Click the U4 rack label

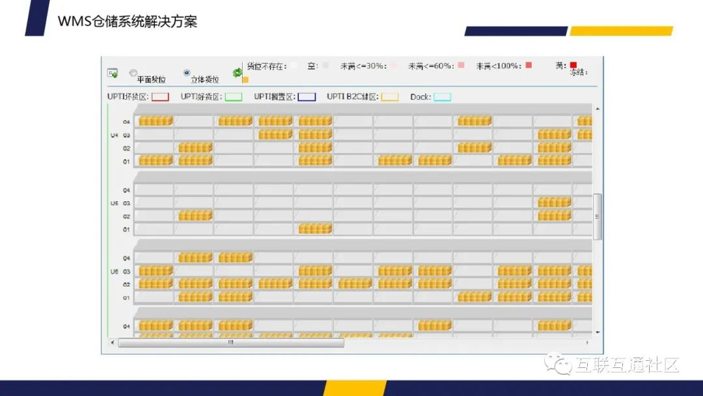[115, 135]
